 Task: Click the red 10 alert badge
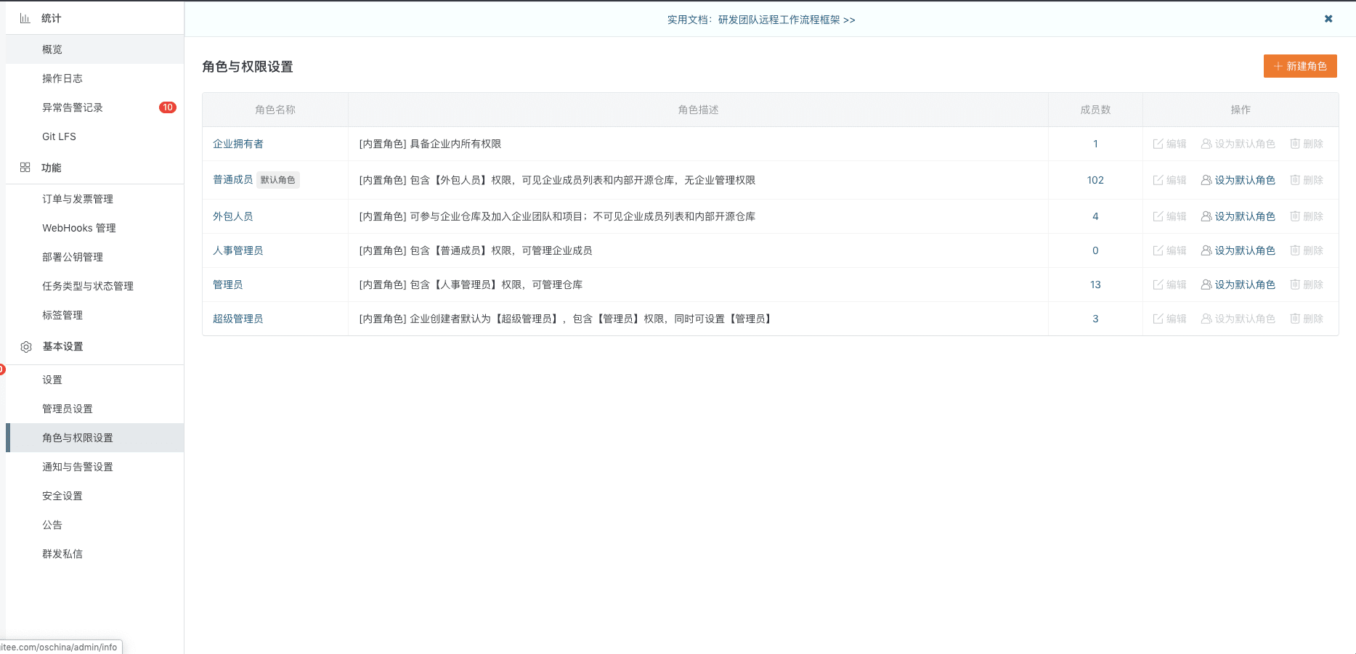click(167, 107)
